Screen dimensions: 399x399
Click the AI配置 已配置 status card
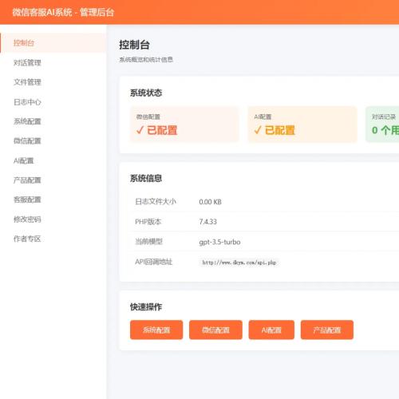tap(302, 124)
